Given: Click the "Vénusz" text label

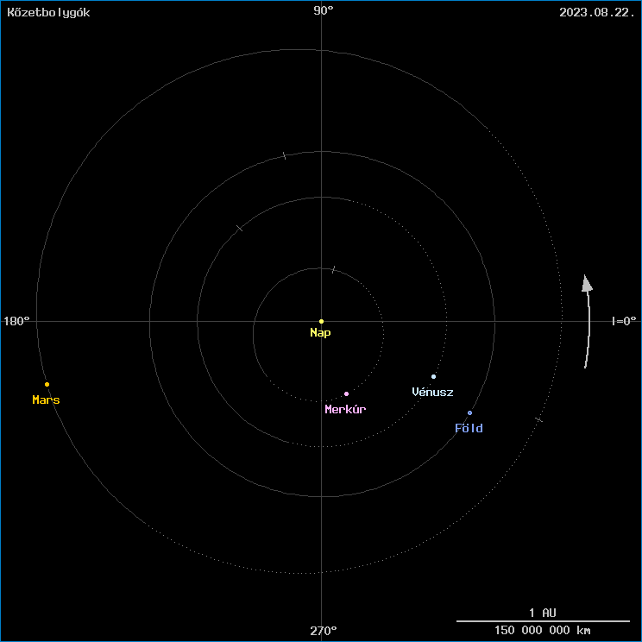Looking at the screenshot, I should pos(432,393).
